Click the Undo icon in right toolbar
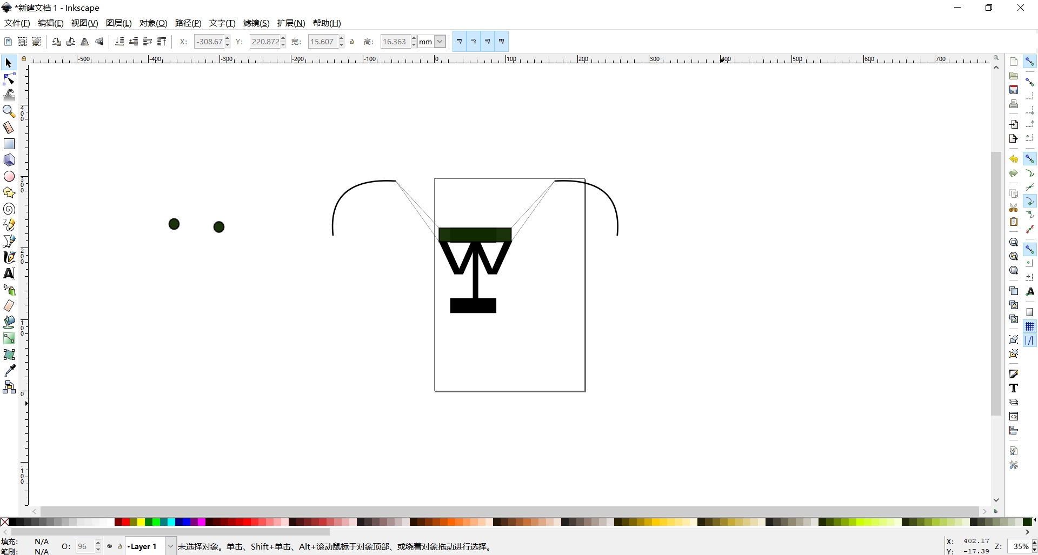Image resolution: width=1038 pixels, height=555 pixels. (x=1014, y=159)
